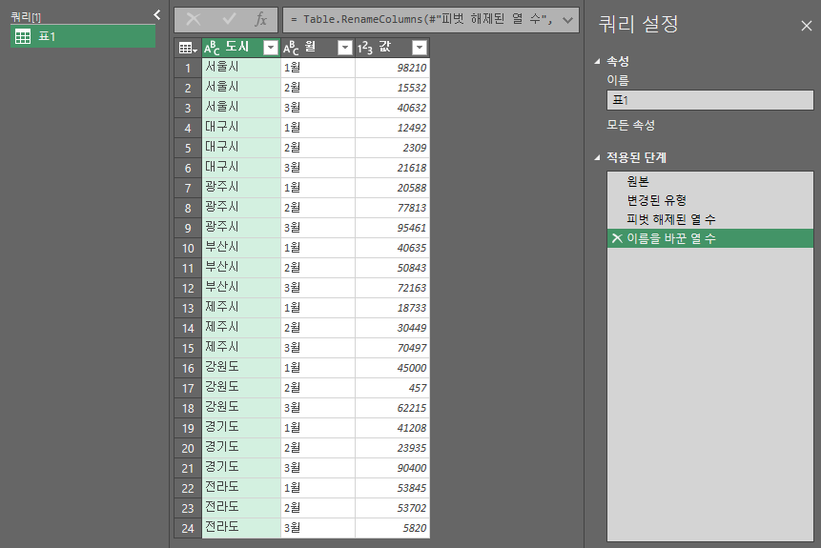Click the value cell 50843
This screenshot has height=548, width=821.
click(392, 268)
